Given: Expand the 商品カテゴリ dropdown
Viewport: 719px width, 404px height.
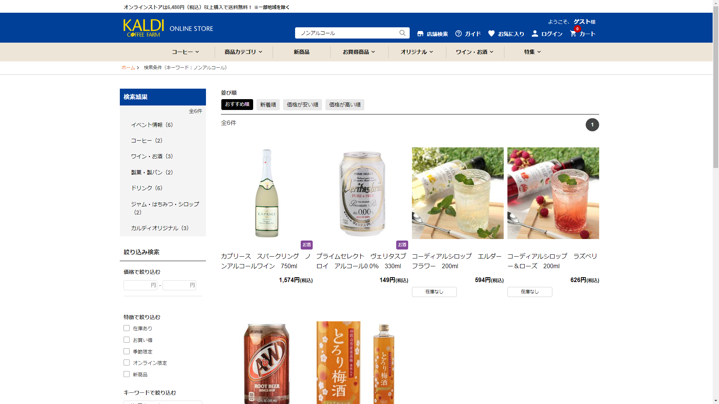Looking at the screenshot, I should pyautogui.click(x=243, y=52).
